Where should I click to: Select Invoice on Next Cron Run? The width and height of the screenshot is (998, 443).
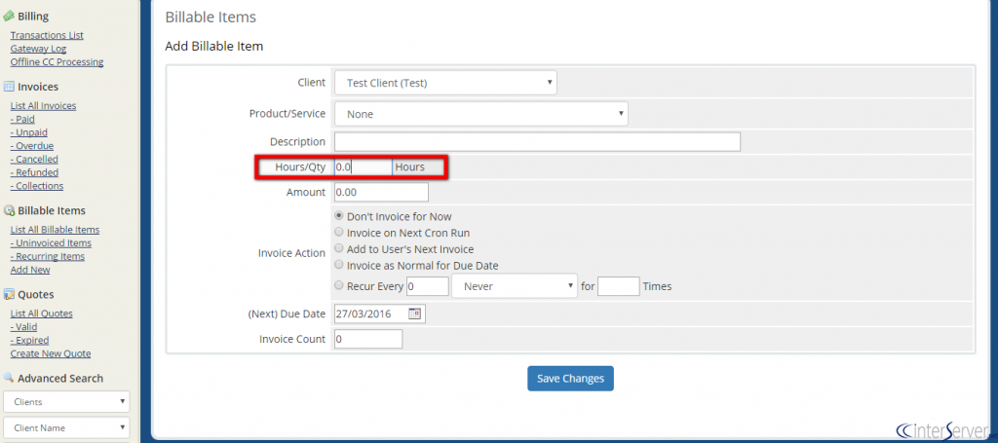point(338,232)
